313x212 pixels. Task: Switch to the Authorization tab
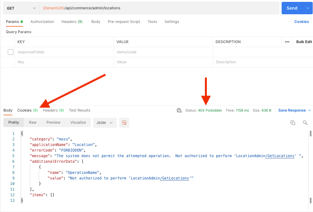click(x=42, y=22)
